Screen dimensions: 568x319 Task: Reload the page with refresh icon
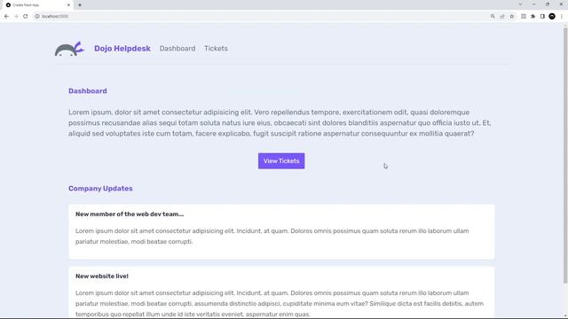click(x=26, y=16)
